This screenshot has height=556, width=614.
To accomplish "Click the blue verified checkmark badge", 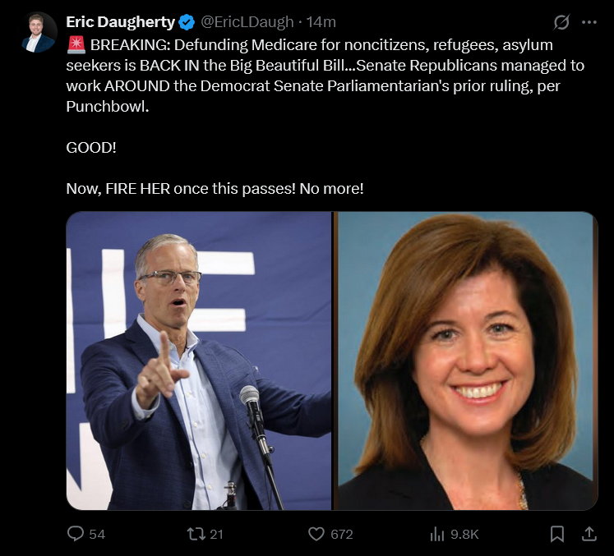I will pyautogui.click(x=187, y=22).
